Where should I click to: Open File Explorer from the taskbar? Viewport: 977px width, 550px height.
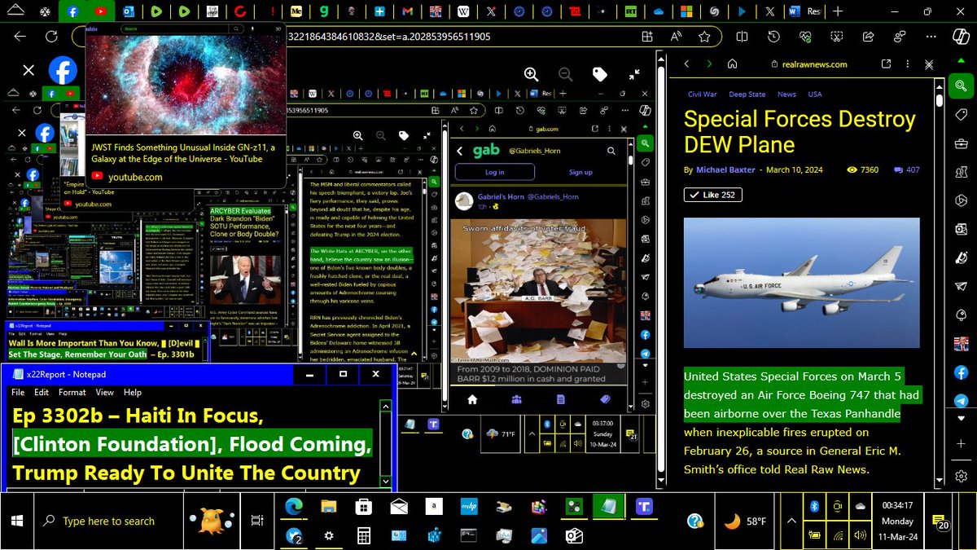click(330, 508)
